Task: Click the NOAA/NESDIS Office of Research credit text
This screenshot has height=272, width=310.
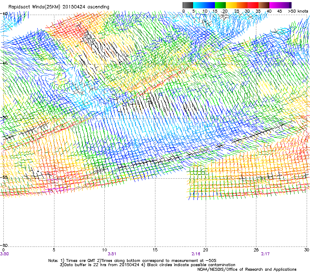Action: 247,269
